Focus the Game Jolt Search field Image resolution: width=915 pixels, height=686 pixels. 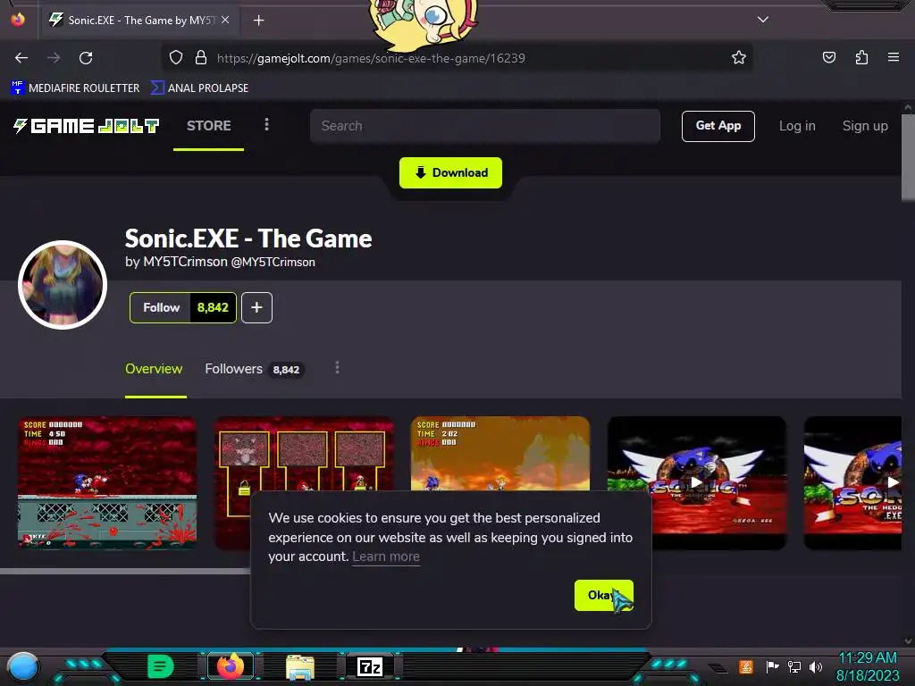click(x=485, y=126)
